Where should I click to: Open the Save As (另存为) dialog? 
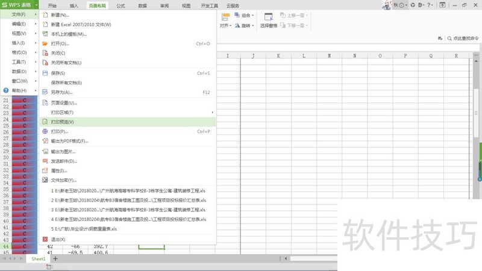point(128,92)
